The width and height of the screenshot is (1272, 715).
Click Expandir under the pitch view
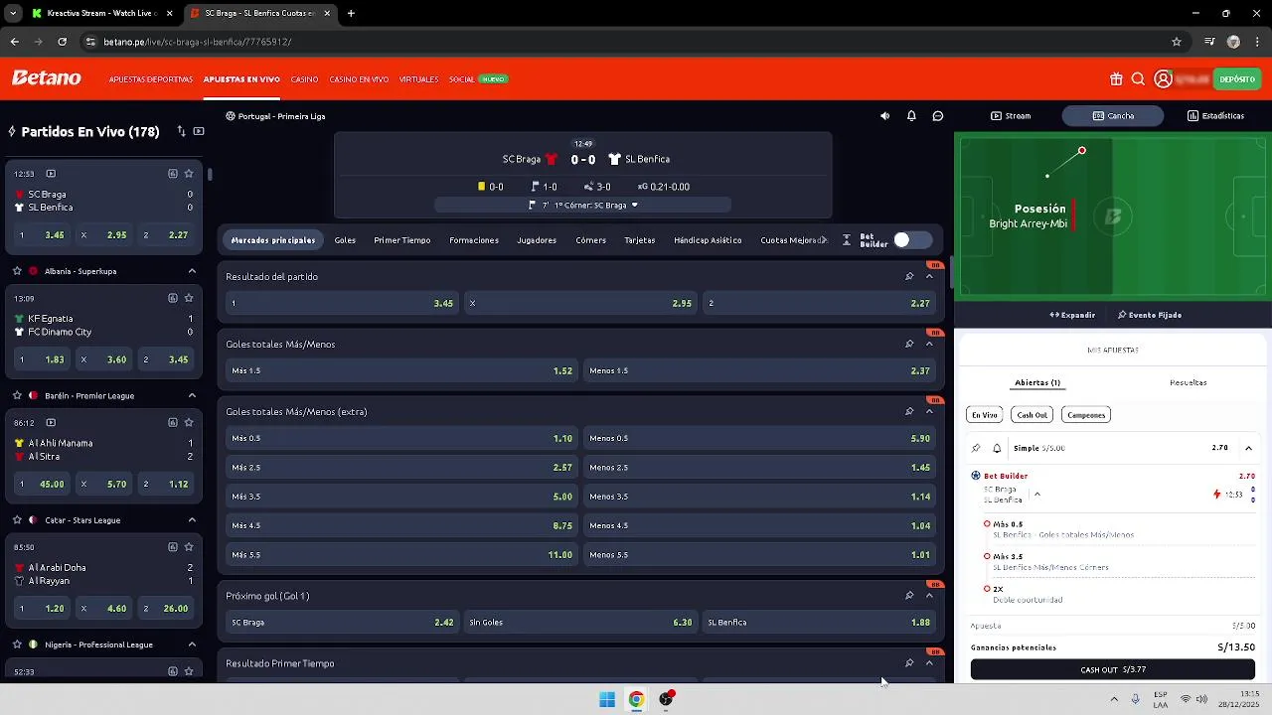pyautogui.click(x=1072, y=315)
